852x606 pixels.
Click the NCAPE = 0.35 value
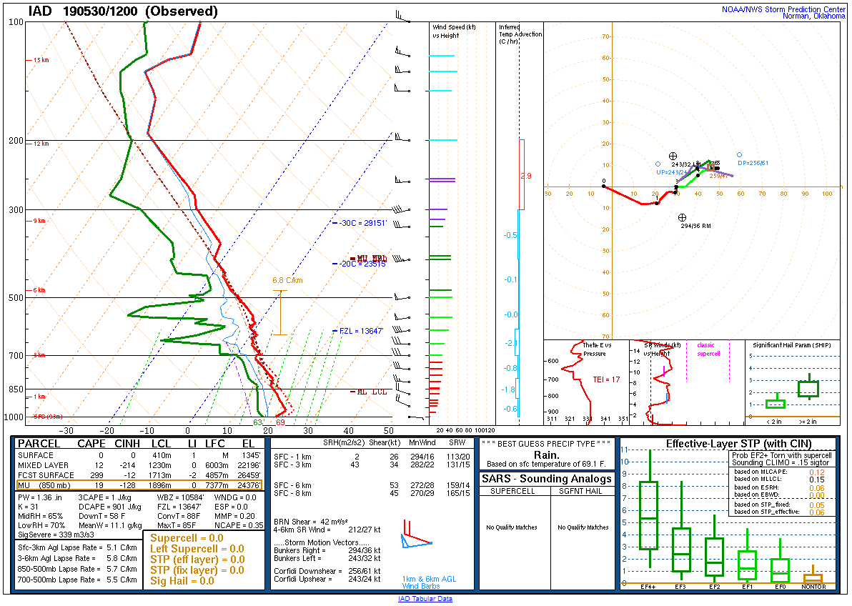[239, 525]
